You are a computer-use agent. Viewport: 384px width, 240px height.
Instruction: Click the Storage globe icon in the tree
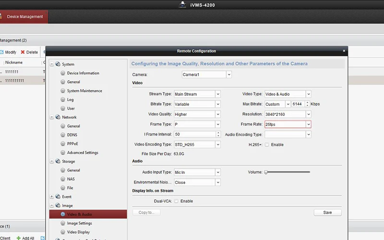(x=58, y=161)
